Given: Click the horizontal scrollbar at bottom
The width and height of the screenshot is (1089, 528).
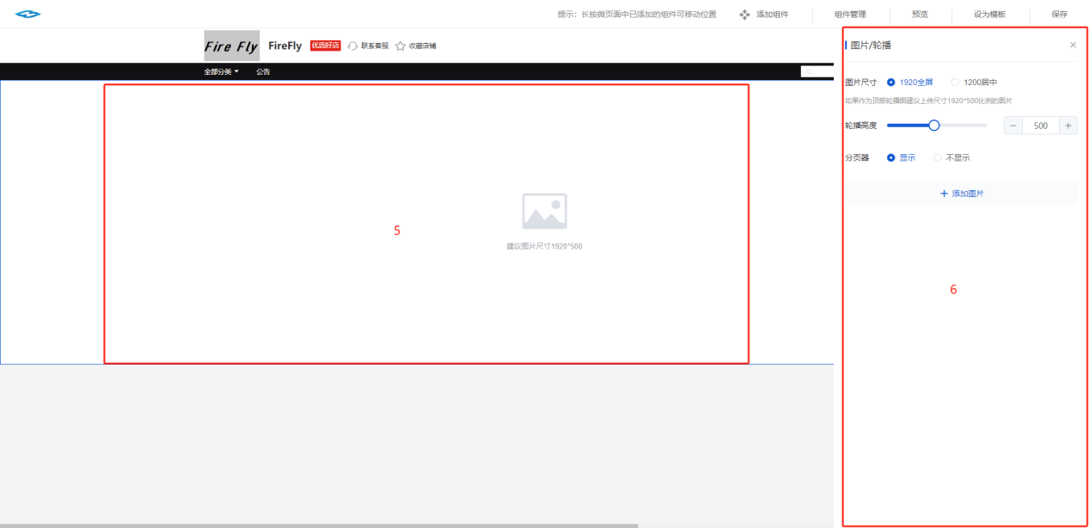Looking at the screenshot, I should click(x=319, y=525).
